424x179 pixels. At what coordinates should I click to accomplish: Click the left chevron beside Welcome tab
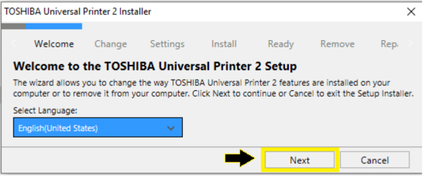(14, 44)
